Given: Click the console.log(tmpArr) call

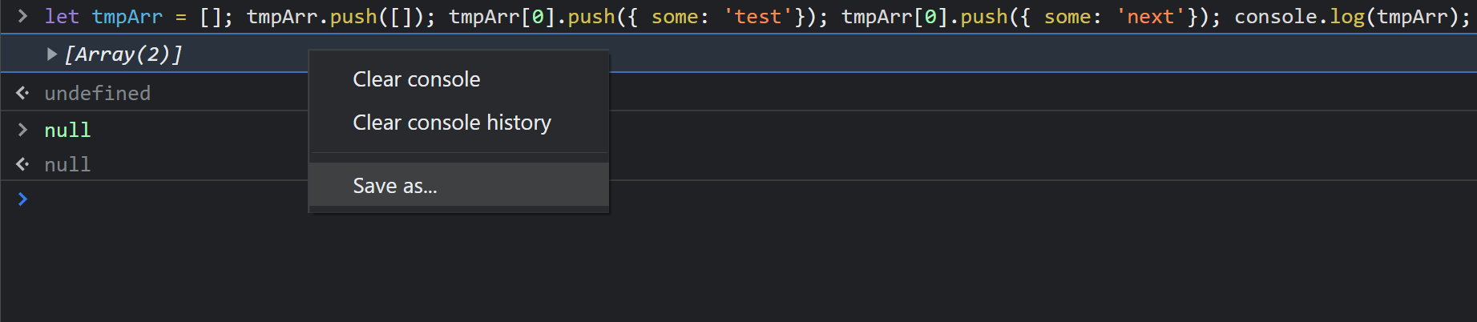Looking at the screenshot, I should click(1350, 16).
